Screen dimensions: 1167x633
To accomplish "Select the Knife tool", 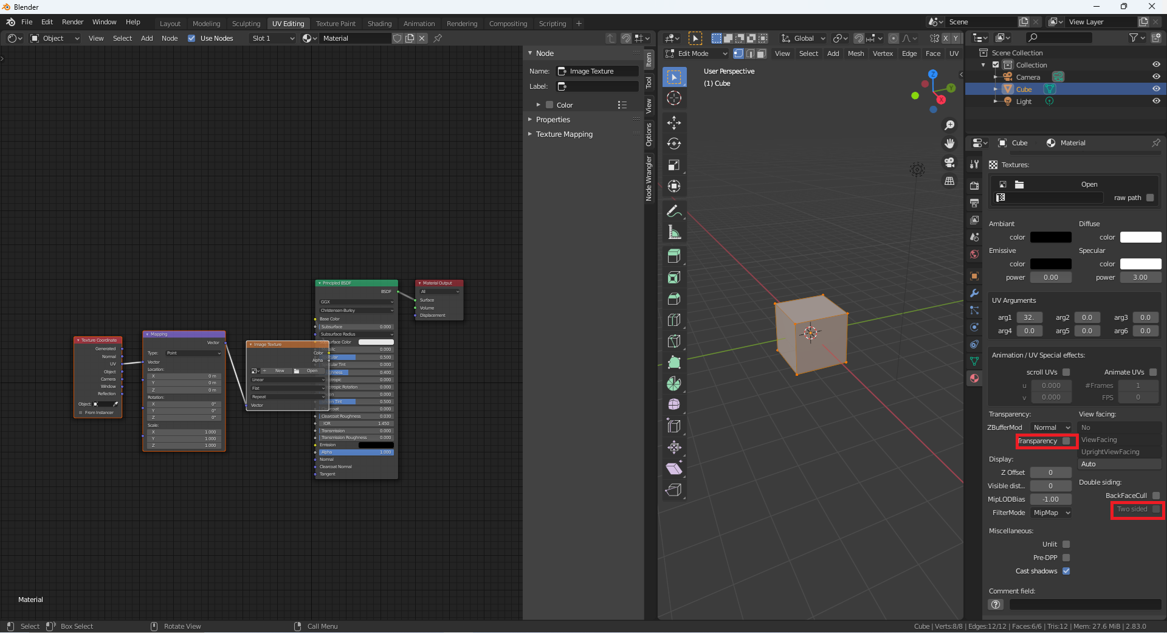I will tap(674, 341).
